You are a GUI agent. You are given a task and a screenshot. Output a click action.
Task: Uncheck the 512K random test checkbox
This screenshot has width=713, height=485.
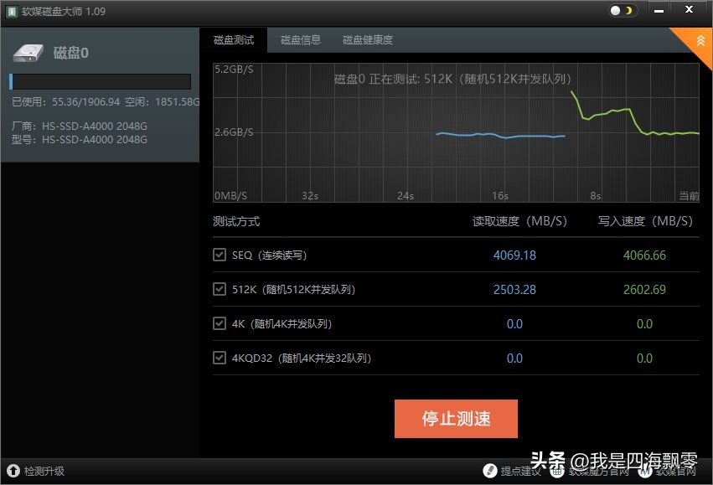click(x=219, y=289)
